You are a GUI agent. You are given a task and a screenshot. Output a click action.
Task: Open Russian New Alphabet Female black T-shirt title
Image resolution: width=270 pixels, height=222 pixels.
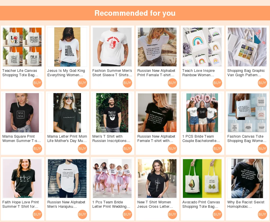(x=156, y=138)
